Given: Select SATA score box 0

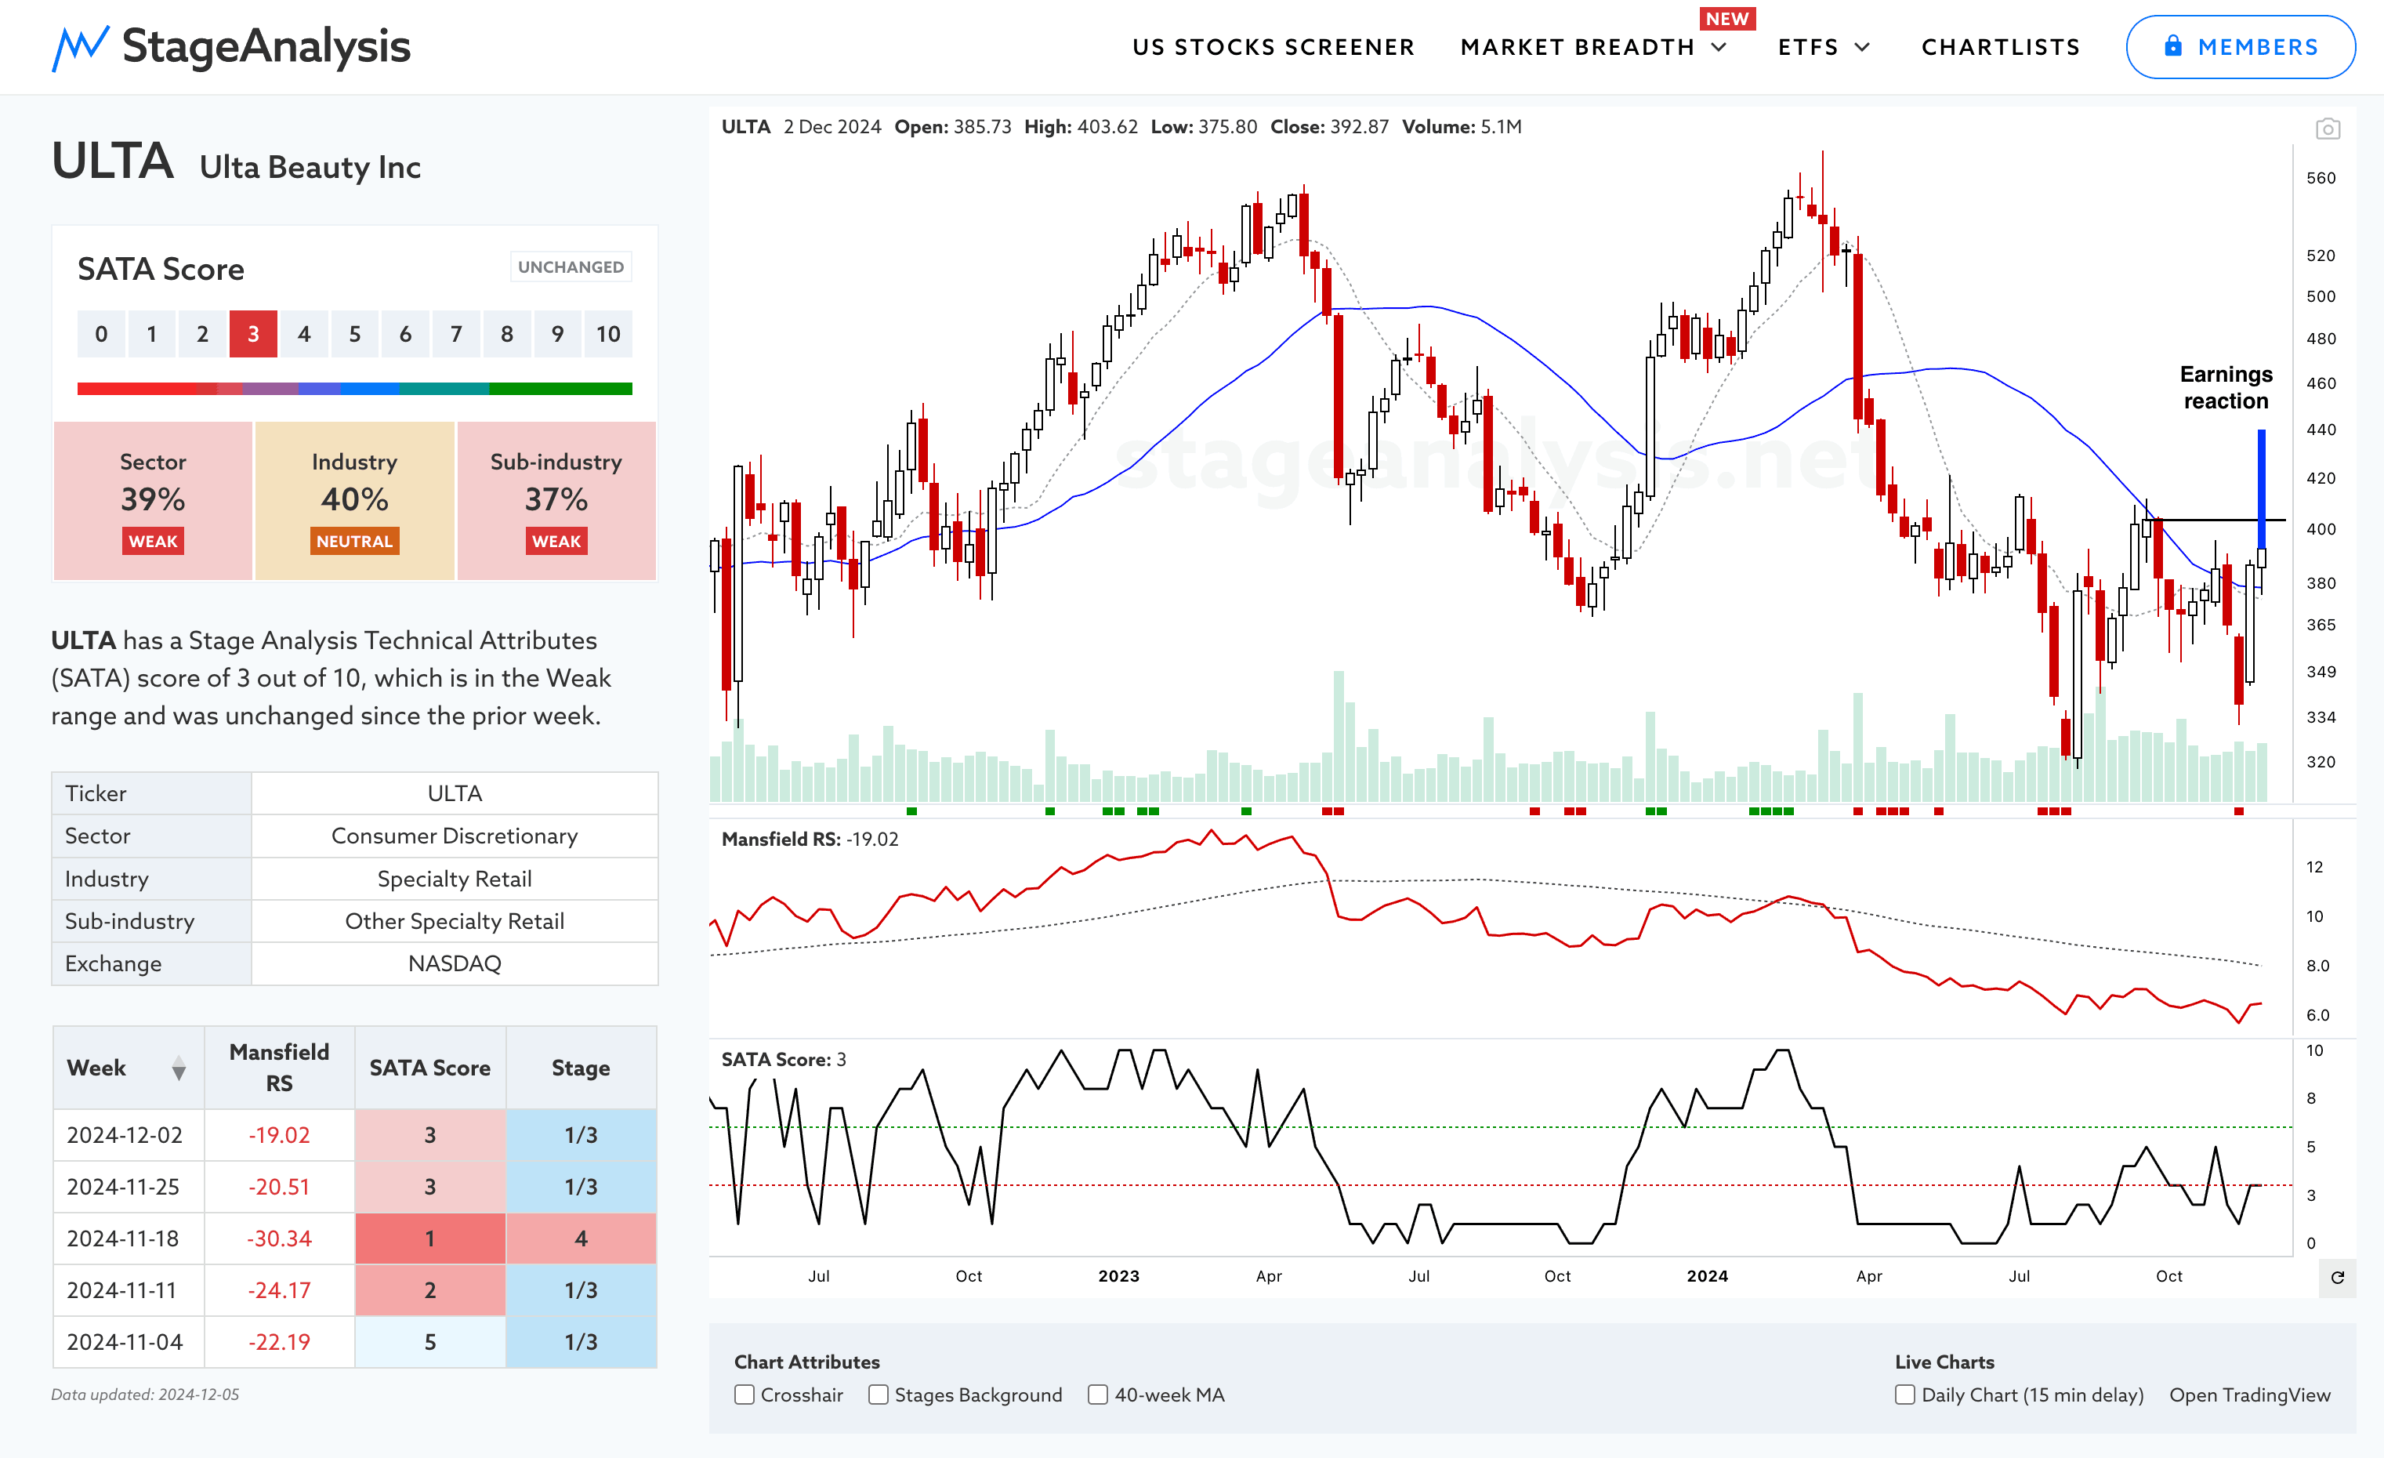Looking at the screenshot, I should [x=102, y=334].
